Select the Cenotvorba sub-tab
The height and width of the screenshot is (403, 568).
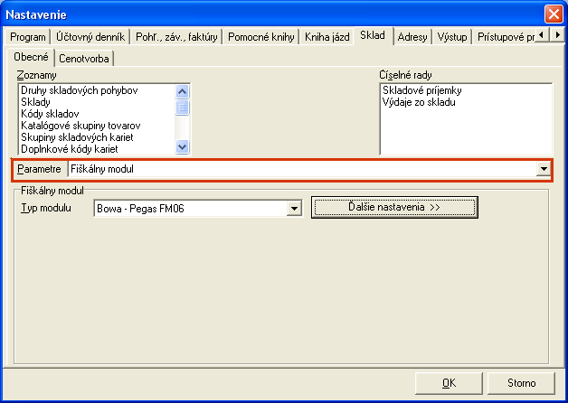tap(84, 58)
